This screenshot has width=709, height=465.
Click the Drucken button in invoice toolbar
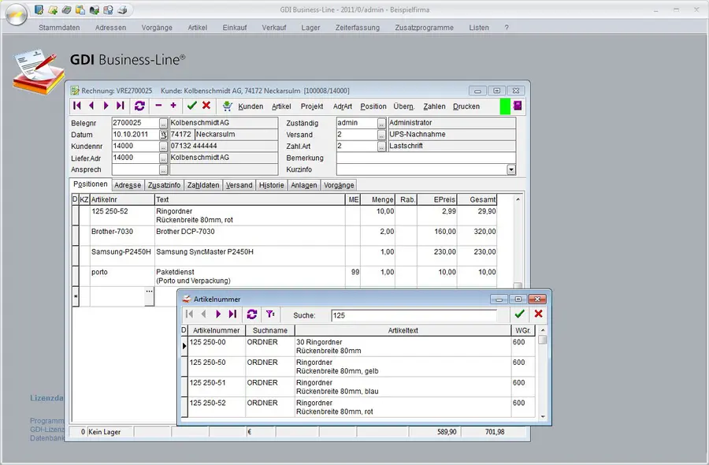tap(466, 106)
